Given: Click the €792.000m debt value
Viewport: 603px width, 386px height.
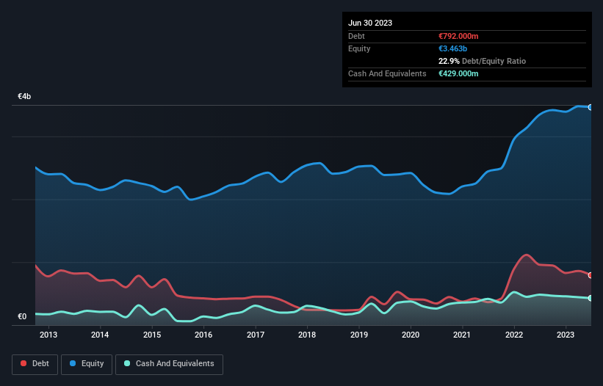Looking at the screenshot, I should pos(458,36).
